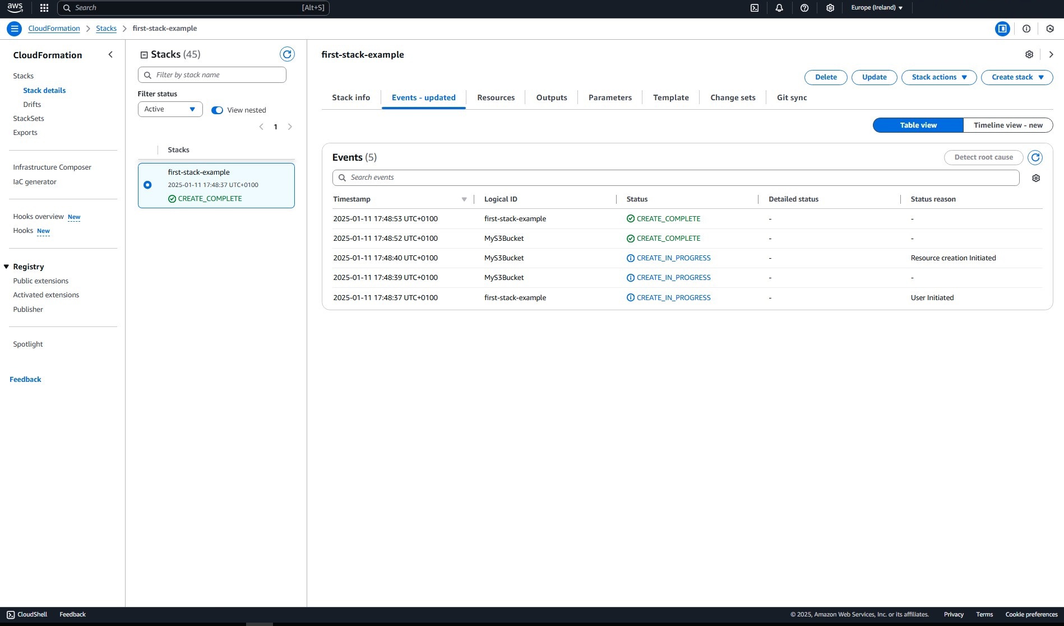
Task: Click the Delete stack button
Action: 826,77
